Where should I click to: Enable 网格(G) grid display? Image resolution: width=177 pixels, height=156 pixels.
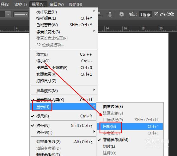(x=130, y=127)
